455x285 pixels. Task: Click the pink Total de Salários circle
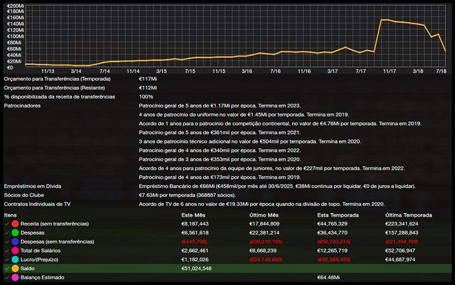(15, 250)
